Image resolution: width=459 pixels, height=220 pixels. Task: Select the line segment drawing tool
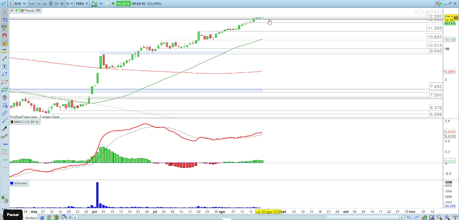pos(4,59)
